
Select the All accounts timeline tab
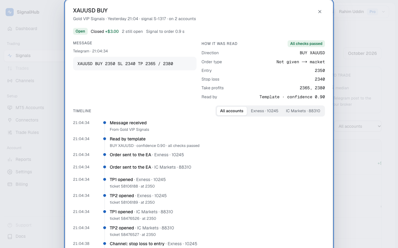point(232,111)
